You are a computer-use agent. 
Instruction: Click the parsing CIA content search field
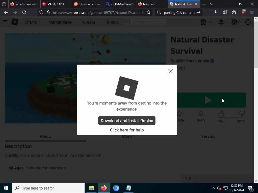pos(179,13)
